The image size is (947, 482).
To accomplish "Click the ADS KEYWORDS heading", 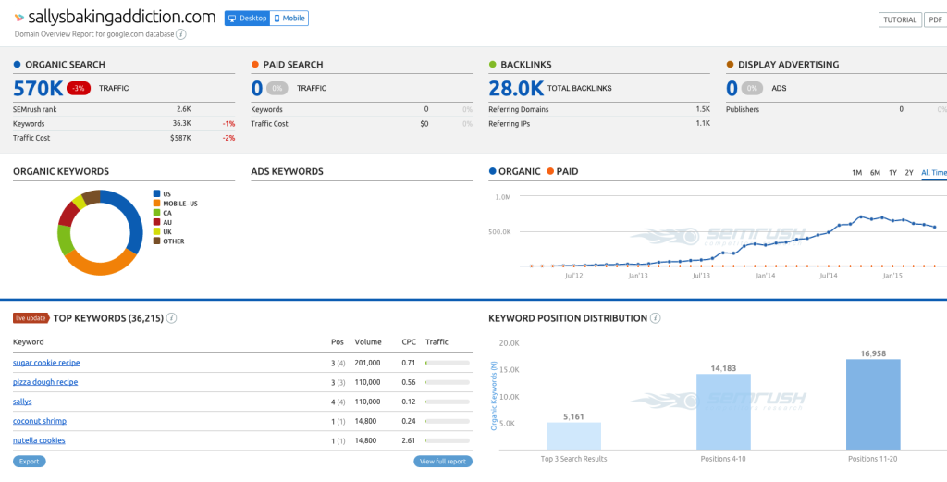I will coord(287,171).
